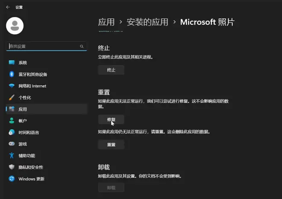The height and width of the screenshot is (199, 282).
Task: Click the Bluetooth icon in sidebar
Action: click(x=12, y=74)
